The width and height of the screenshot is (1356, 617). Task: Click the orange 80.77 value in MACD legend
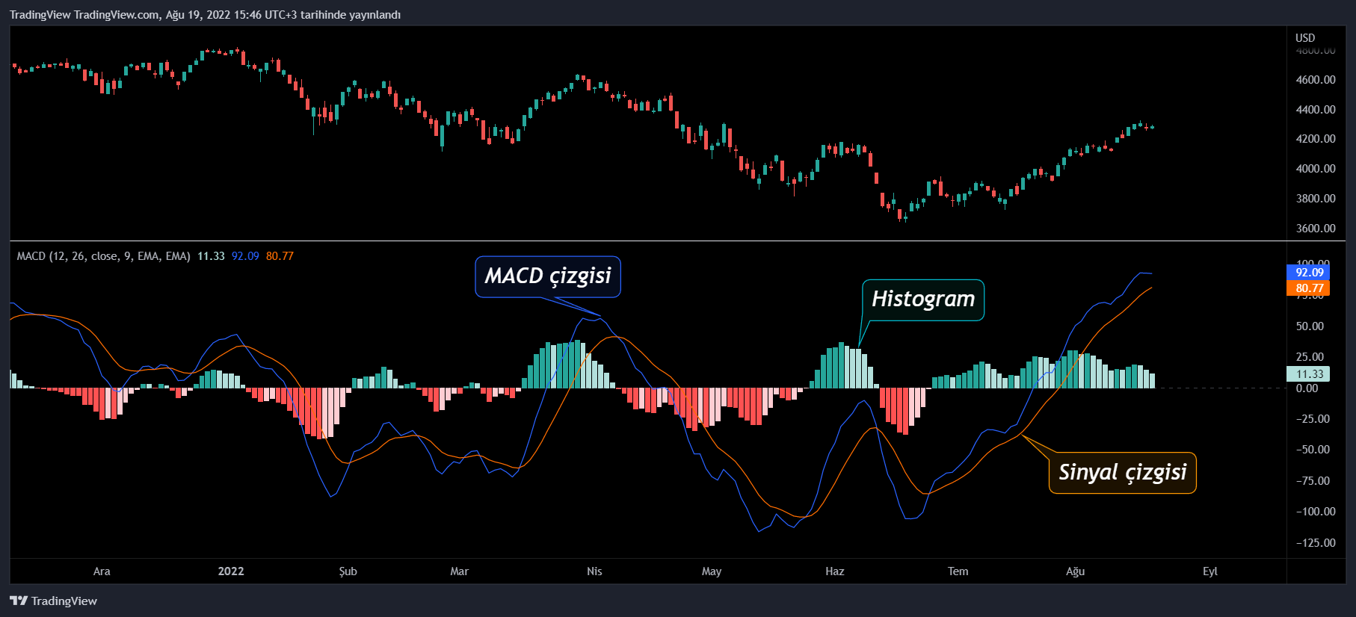coord(280,256)
